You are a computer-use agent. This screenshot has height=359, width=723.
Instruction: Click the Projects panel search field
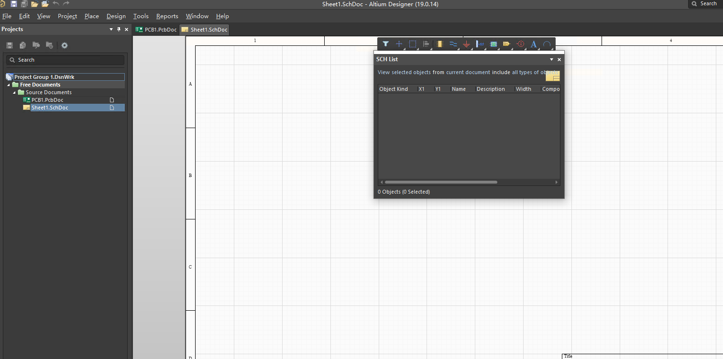65,60
